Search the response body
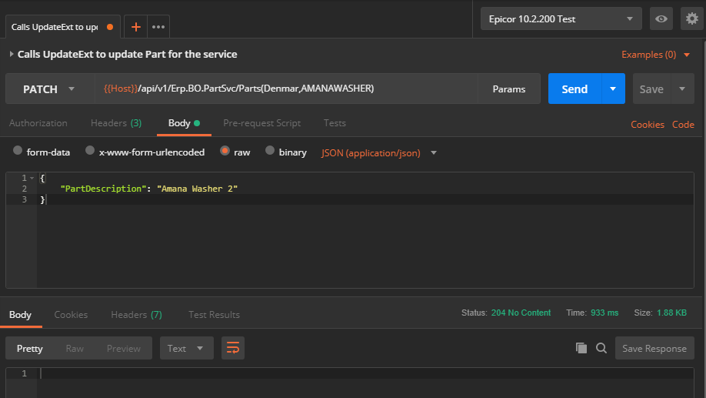The width and height of the screenshot is (706, 398). coord(601,348)
